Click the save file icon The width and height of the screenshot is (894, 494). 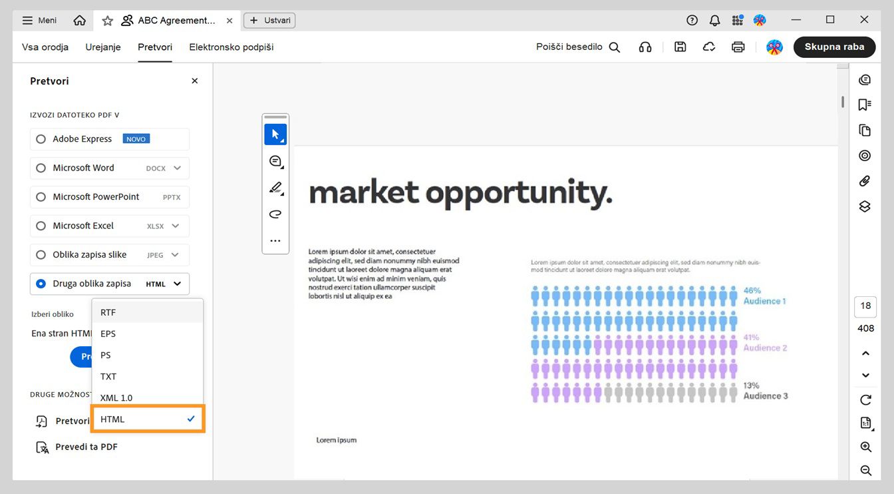click(680, 47)
